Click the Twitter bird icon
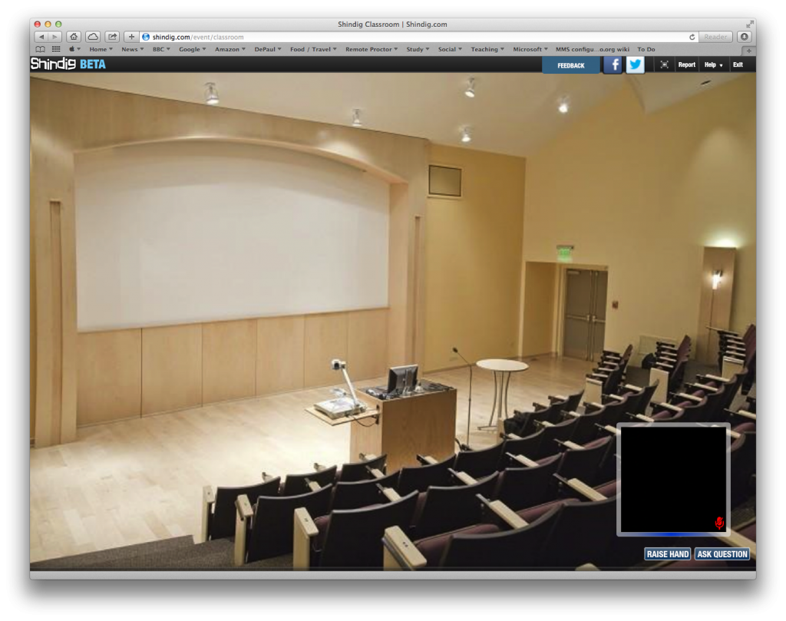Viewport: 786px width, 621px height. [x=635, y=65]
